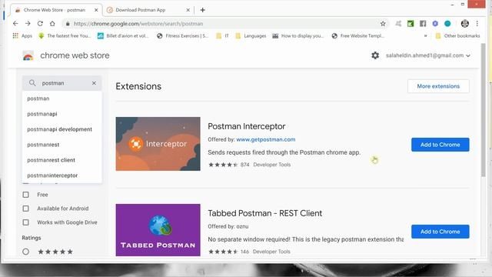Open the IT bookmarks folder
The width and height of the screenshot is (492, 277).
(x=222, y=36)
